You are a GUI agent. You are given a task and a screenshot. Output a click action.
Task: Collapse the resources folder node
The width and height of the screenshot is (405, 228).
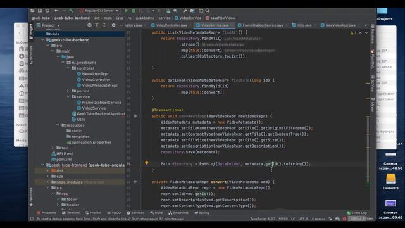[x=58, y=125]
